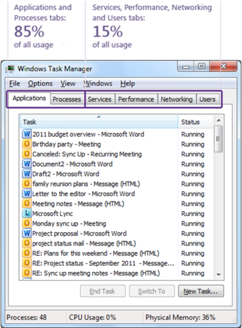Maximize the Task Manager window
242x328 pixels.
click(x=201, y=67)
